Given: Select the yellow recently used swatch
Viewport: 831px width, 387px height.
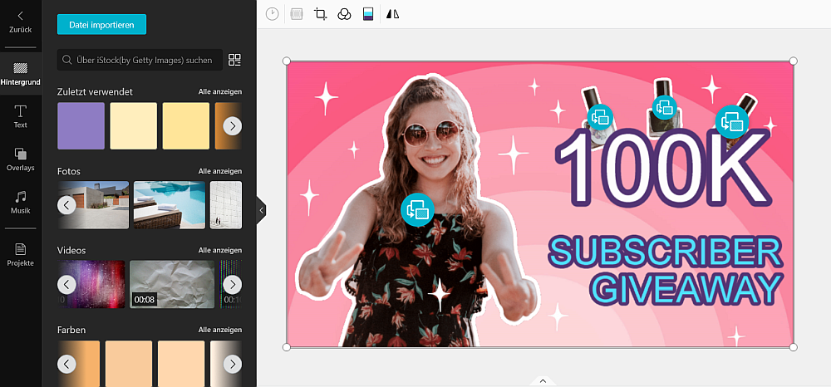Looking at the screenshot, I should [x=186, y=126].
